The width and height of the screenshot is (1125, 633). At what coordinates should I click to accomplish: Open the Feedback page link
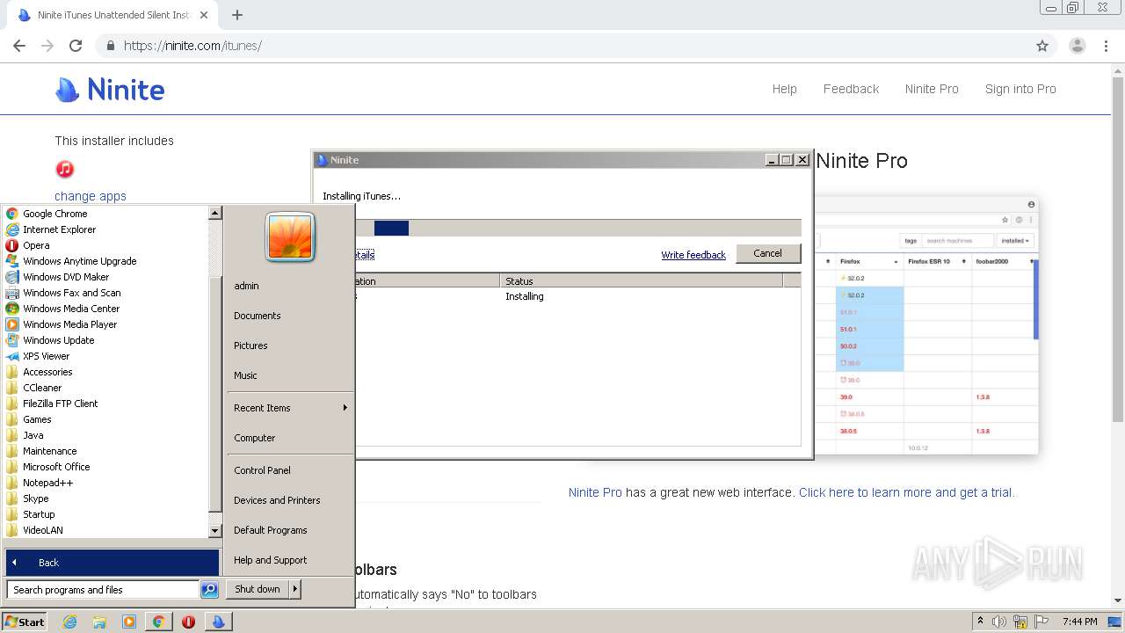[x=851, y=89]
